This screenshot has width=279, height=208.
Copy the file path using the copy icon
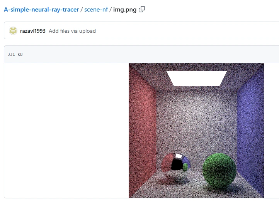tap(142, 9)
